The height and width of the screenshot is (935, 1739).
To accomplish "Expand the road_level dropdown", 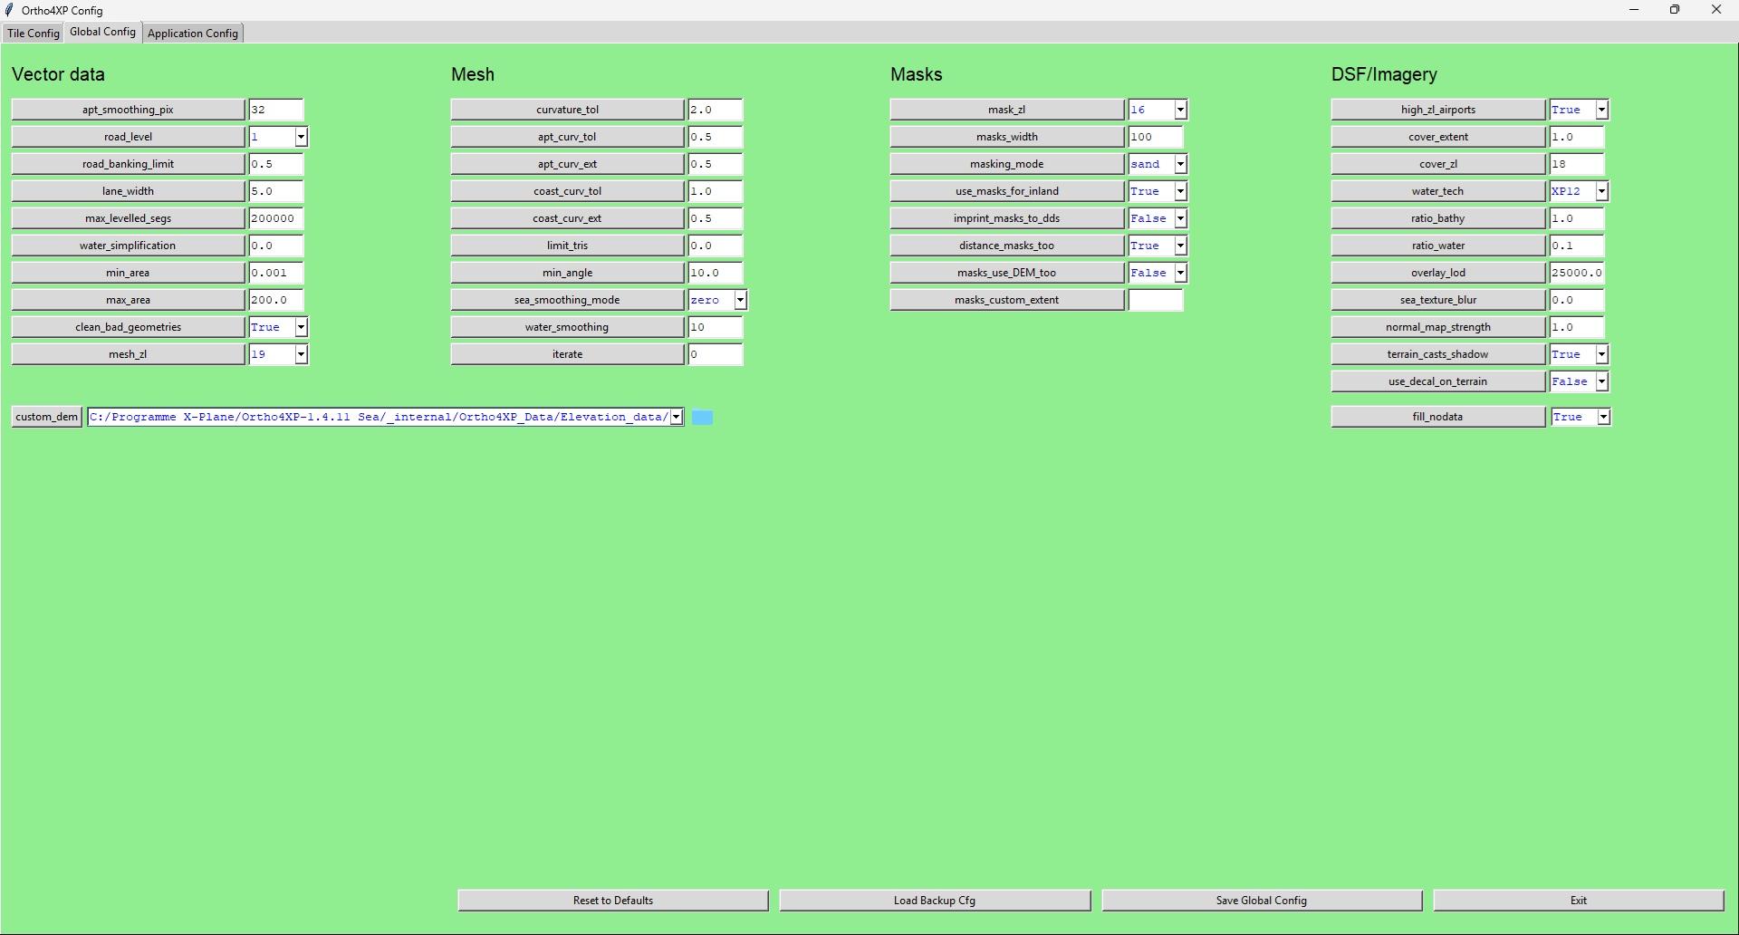I will pyautogui.click(x=301, y=137).
